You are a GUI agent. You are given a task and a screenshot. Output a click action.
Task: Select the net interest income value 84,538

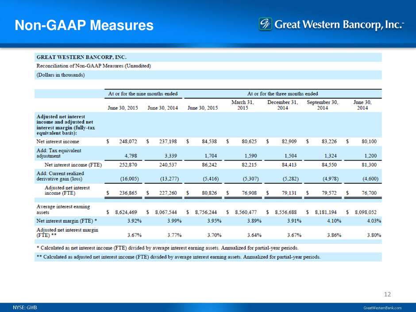[x=209, y=142]
